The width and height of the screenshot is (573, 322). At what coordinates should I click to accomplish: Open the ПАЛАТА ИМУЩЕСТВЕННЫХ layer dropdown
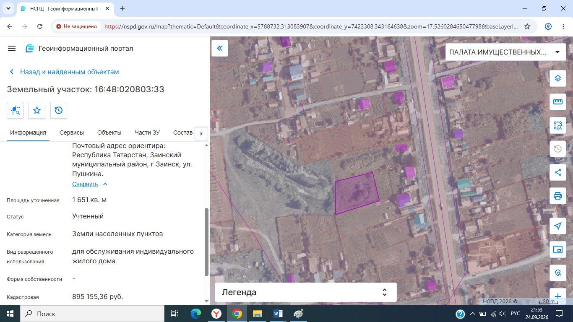click(x=505, y=52)
